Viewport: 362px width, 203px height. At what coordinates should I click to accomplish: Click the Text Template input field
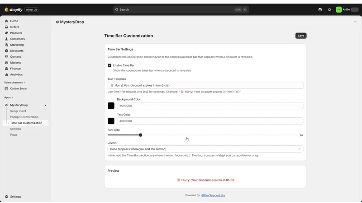(205, 85)
